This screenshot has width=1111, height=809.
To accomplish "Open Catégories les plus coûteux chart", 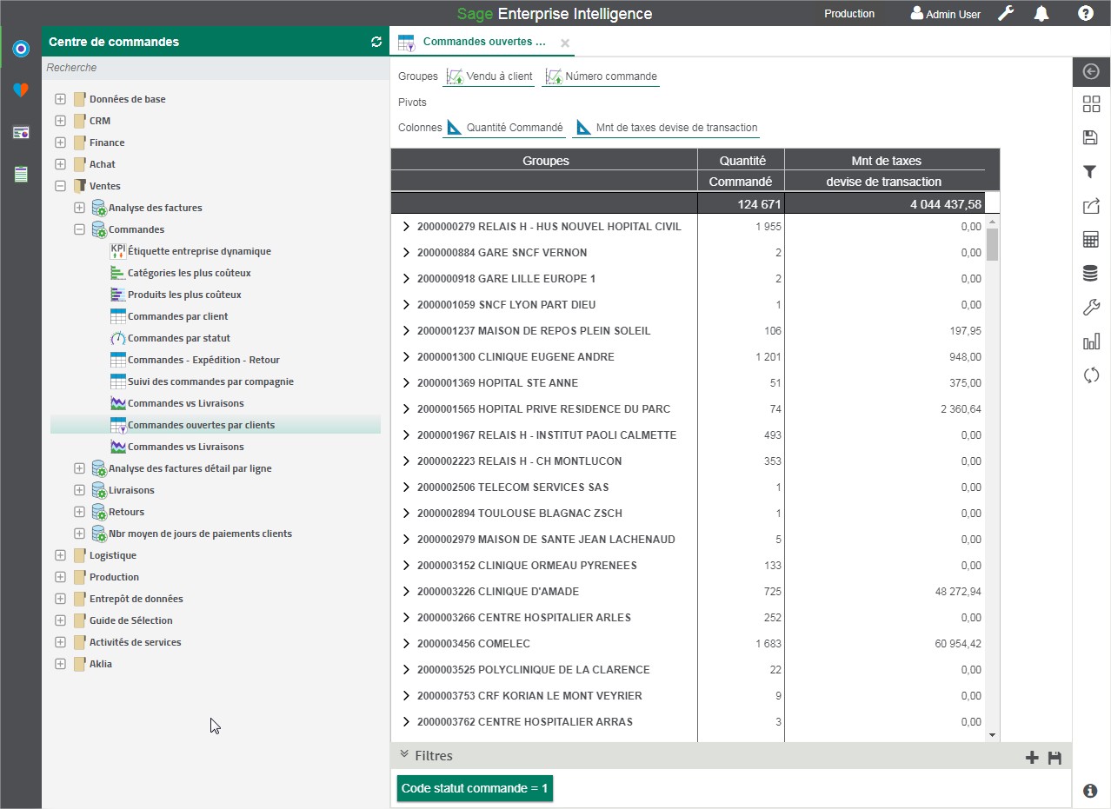I will point(180,273).
